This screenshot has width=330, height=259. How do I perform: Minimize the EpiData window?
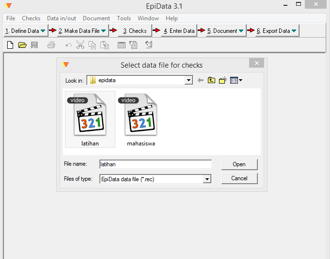pyautogui.click(x=285, y=5)
